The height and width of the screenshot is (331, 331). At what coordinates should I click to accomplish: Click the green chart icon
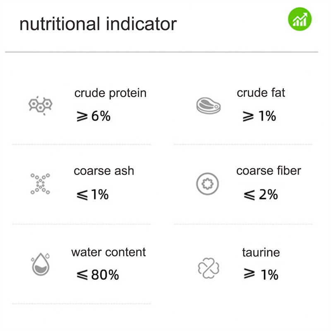coord(300,19)
